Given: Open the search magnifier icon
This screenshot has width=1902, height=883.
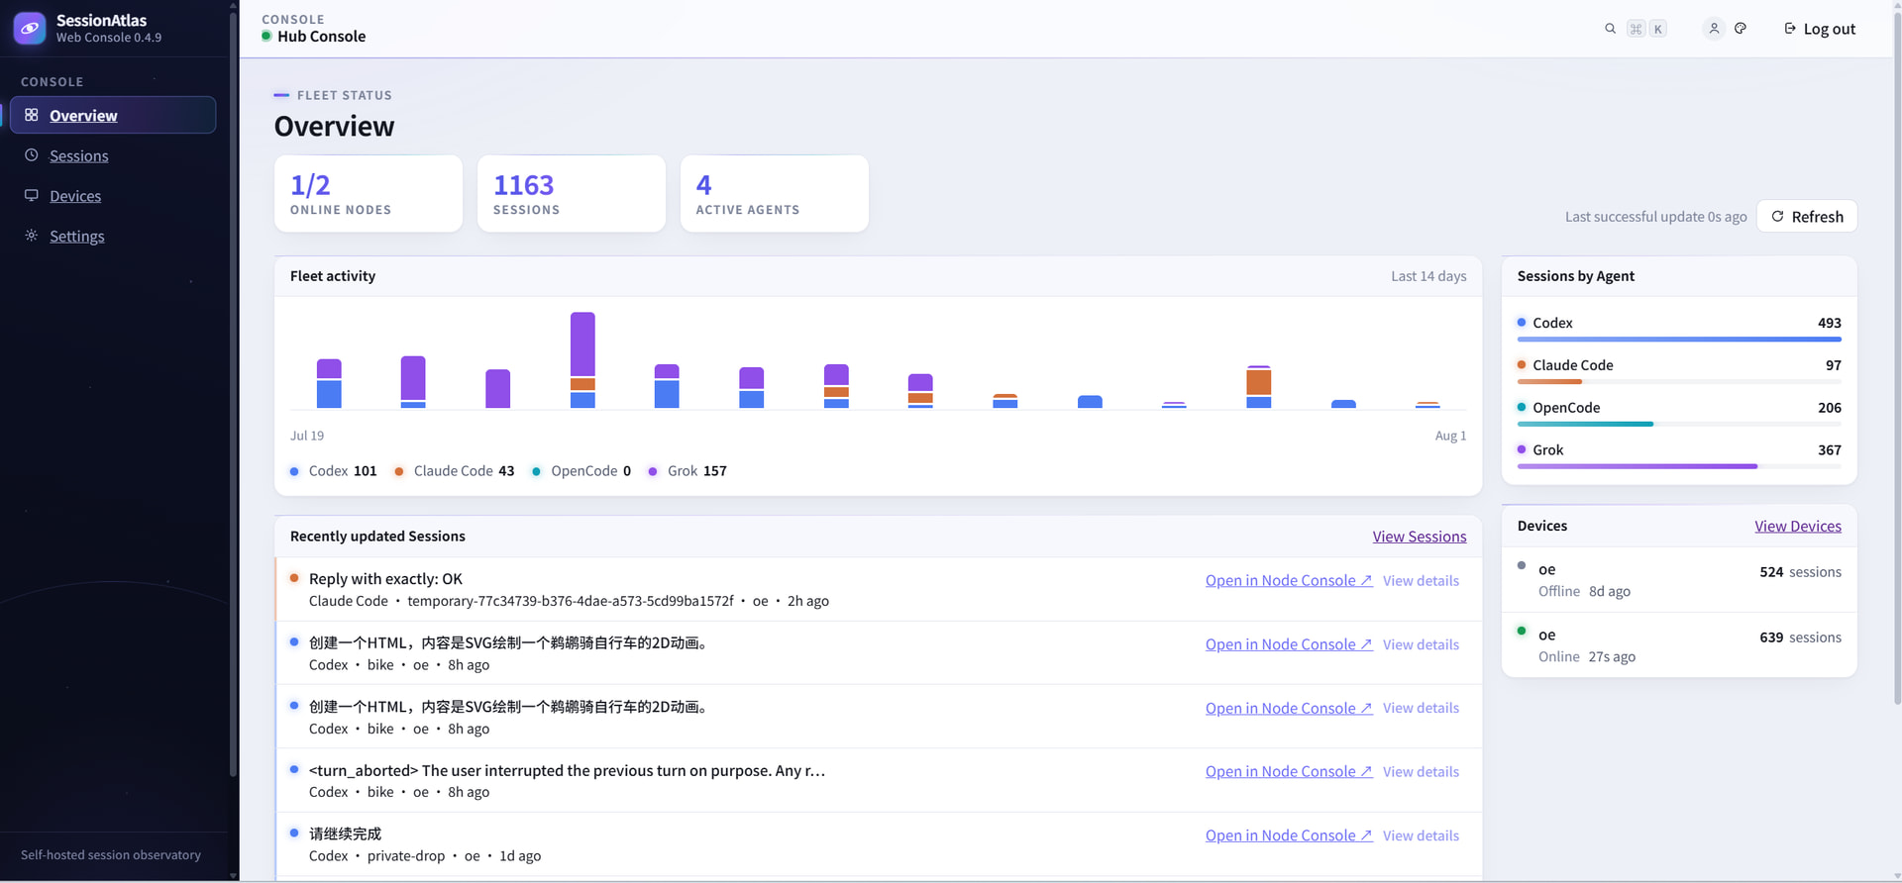Looking at the screenshot, I should pos(1610,29).
